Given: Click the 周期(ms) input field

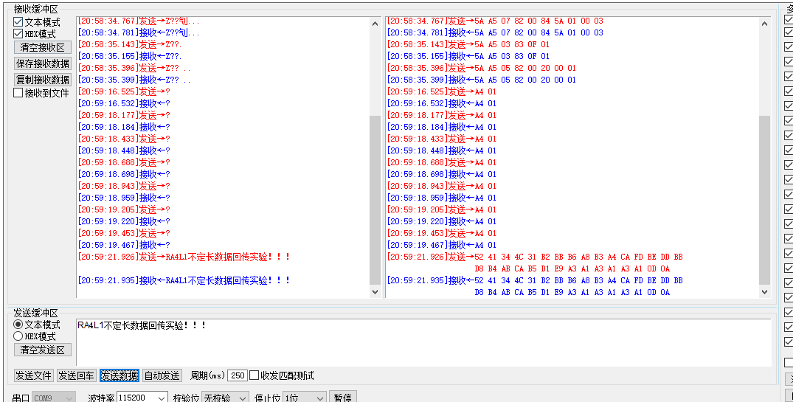Looking at the screenshot, I should 237,375.
